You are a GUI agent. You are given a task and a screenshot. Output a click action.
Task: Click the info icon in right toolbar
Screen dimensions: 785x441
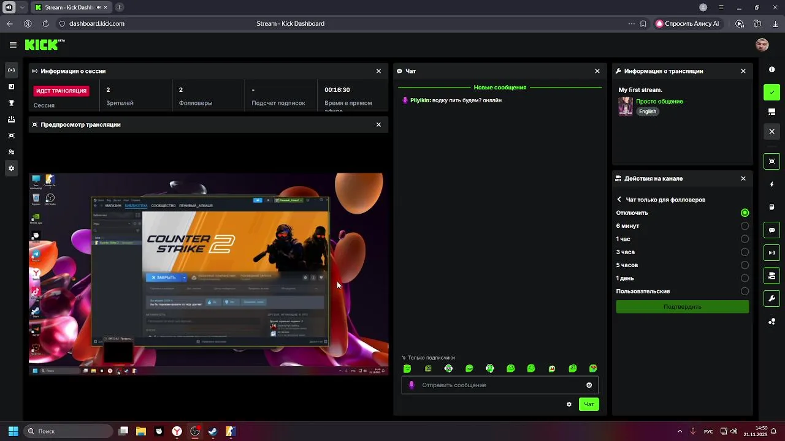pyautogui.click(x=772, y=70)
